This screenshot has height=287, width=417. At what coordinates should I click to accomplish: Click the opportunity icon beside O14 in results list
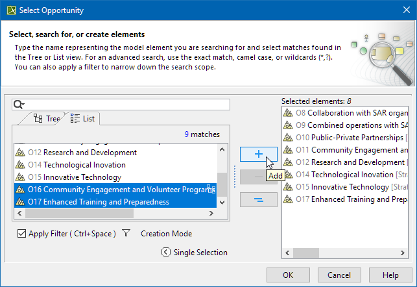(x=21, y=165)
